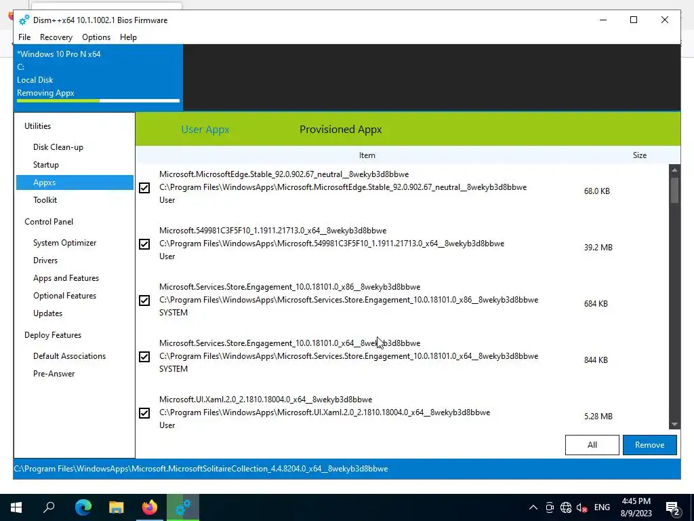Screen dimensions: 694x521
Task: Click the Removing Appx progress bar
Action: pyautogui.click(x=98, y=101)
